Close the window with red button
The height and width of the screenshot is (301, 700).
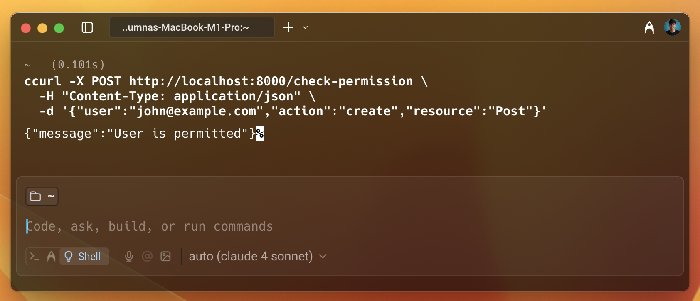pyautogui.click(x=26, y=28)
